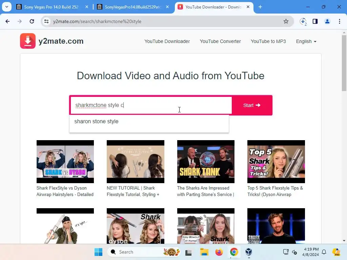Open Top 5 Shark Tips & Tricks thumbnail
Viewport: 347px width, 260px height.
click(x=276, y=161)
